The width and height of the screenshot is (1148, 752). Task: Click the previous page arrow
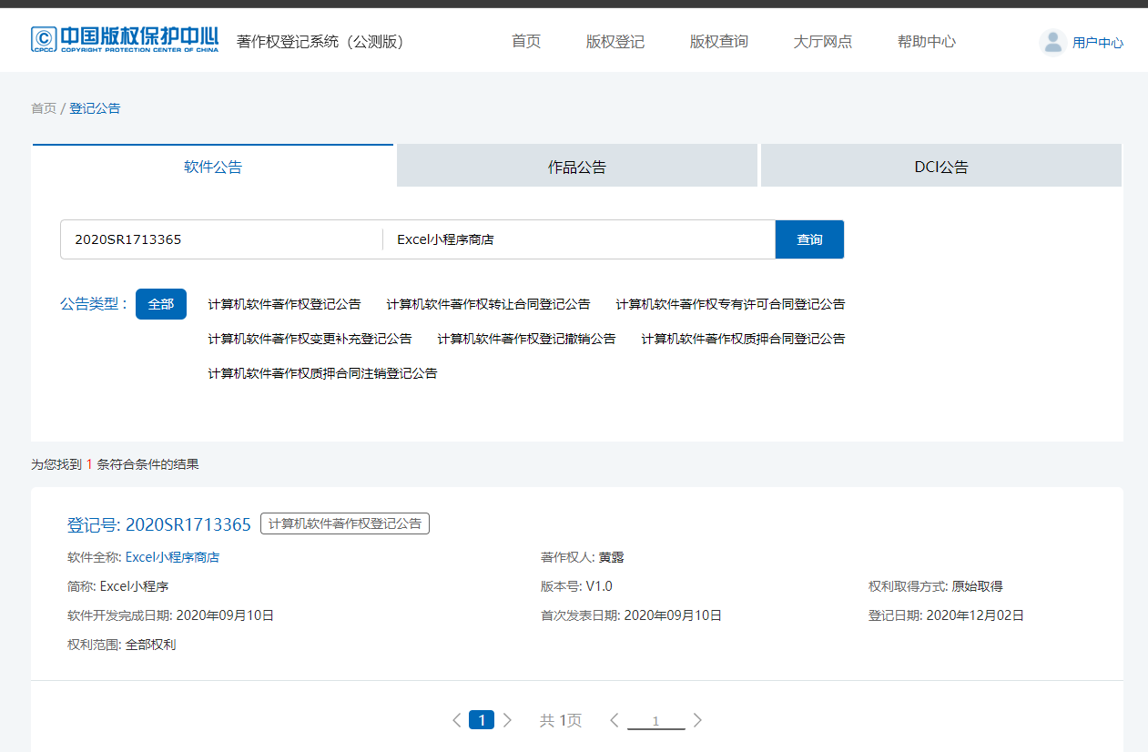pyautogui.click(x=456, y=719)
